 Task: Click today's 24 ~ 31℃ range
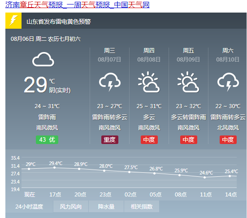click(47, 106)
